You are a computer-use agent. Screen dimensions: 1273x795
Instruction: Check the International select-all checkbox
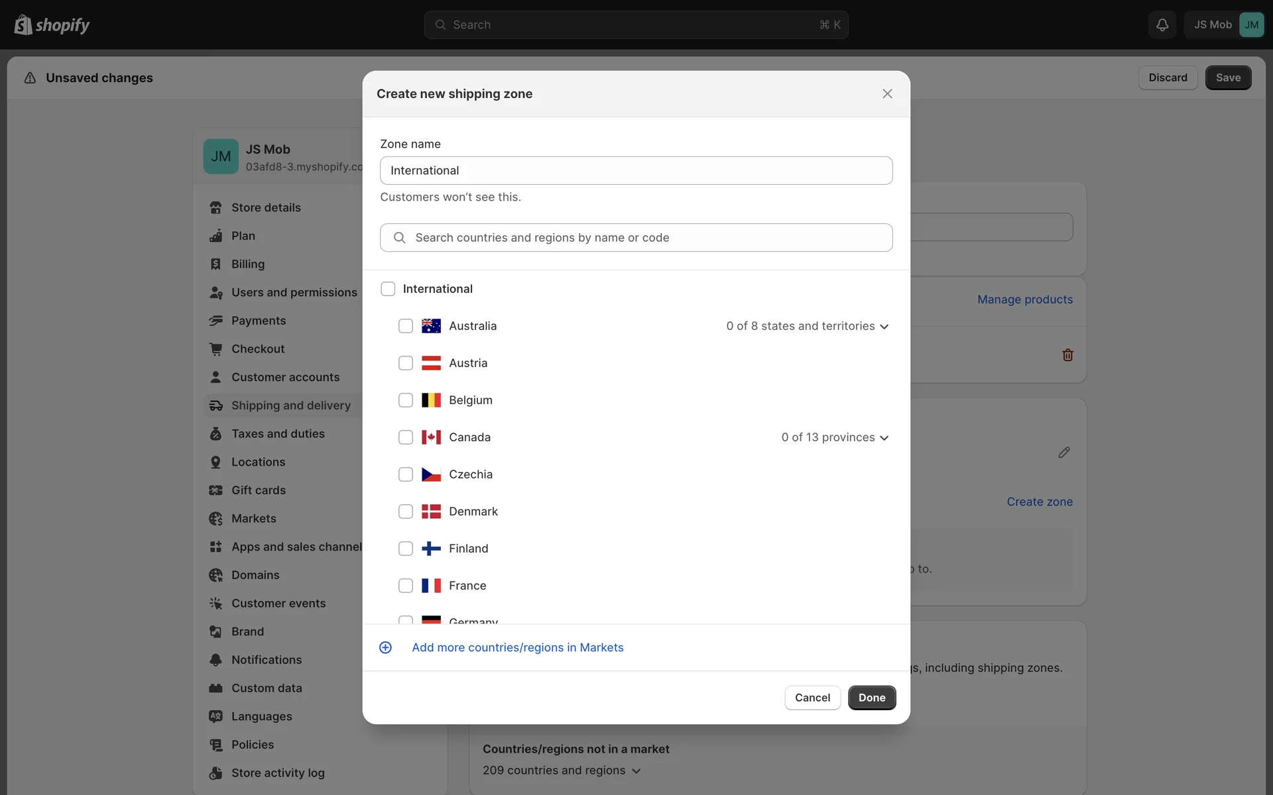[388, 289]
